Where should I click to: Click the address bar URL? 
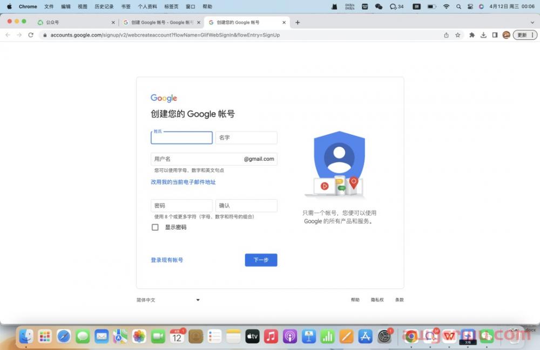pos(165,35)
